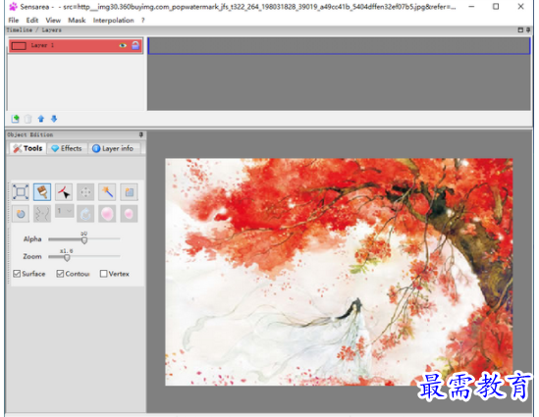Adjust the Alpha slider handle
The width and height of the screenshot is (539, 417).
pos(84,240)
